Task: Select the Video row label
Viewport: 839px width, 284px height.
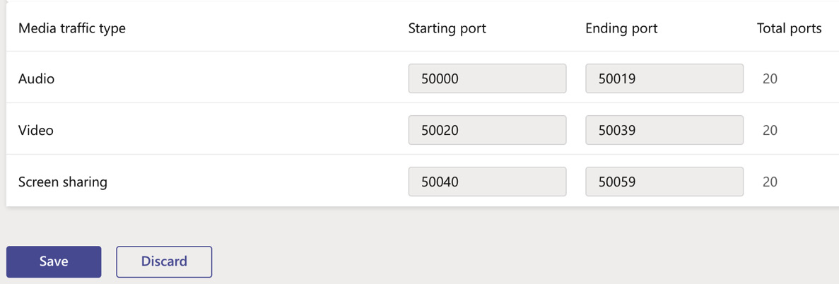Action: tap(36, 130)
